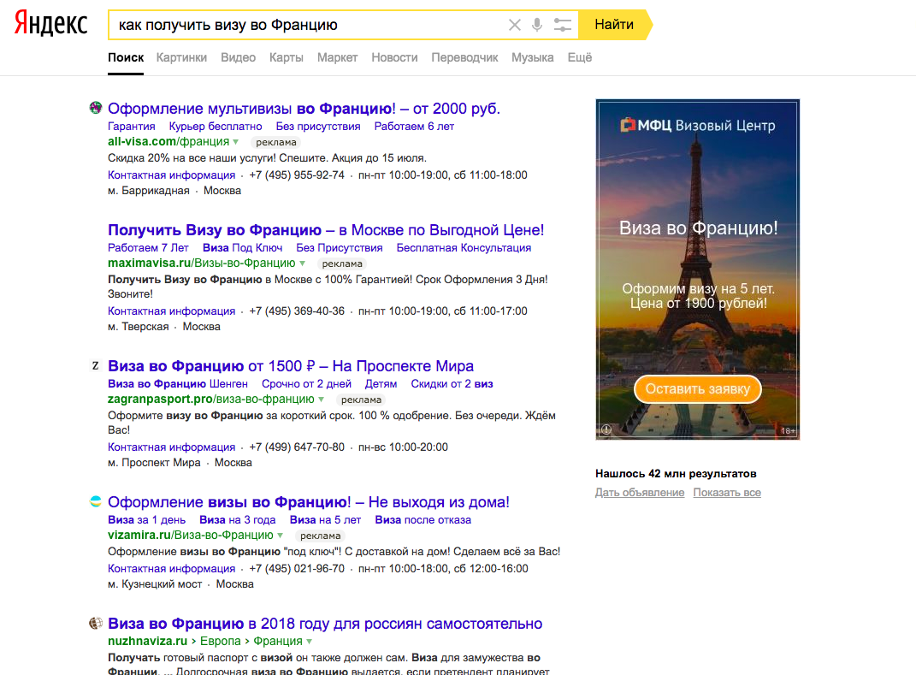Open the Европа breadcrumb of nuzhnaviza.ru

point(221,641)
